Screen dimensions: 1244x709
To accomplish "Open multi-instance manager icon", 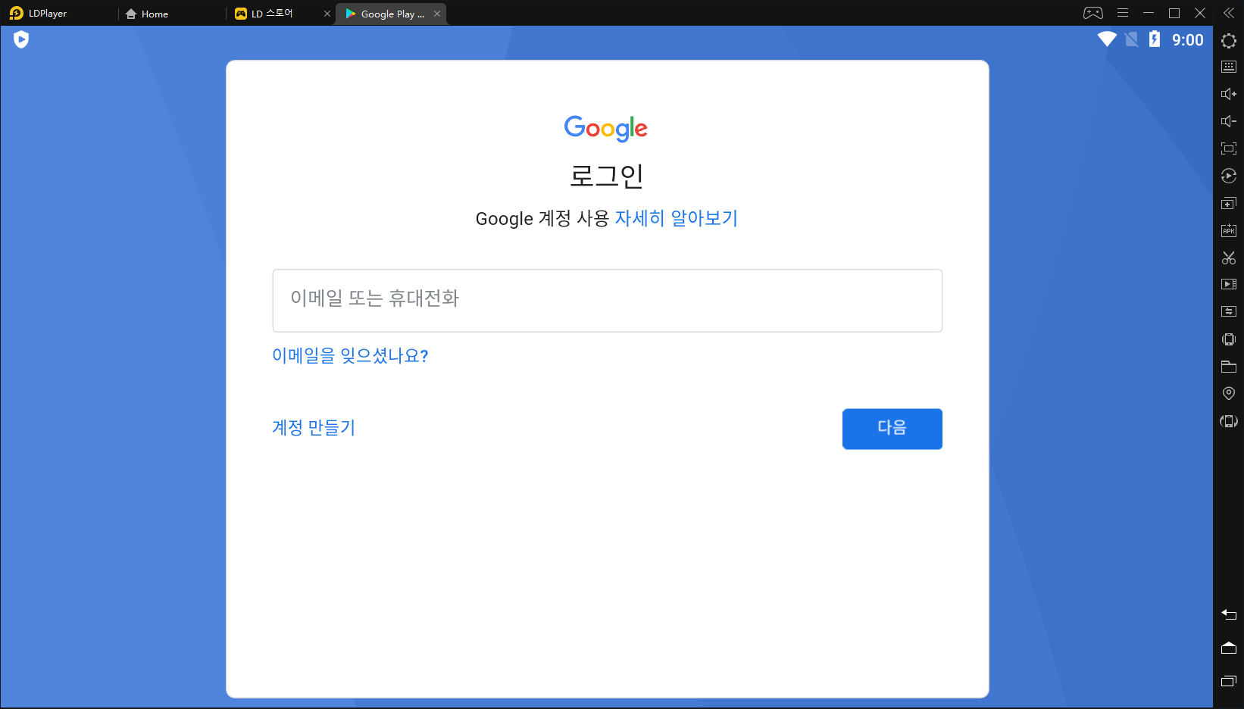I will 1229,203.
